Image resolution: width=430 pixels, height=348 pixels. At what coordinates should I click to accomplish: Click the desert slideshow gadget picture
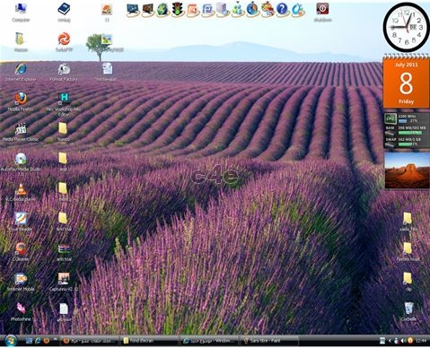(407, 170)
